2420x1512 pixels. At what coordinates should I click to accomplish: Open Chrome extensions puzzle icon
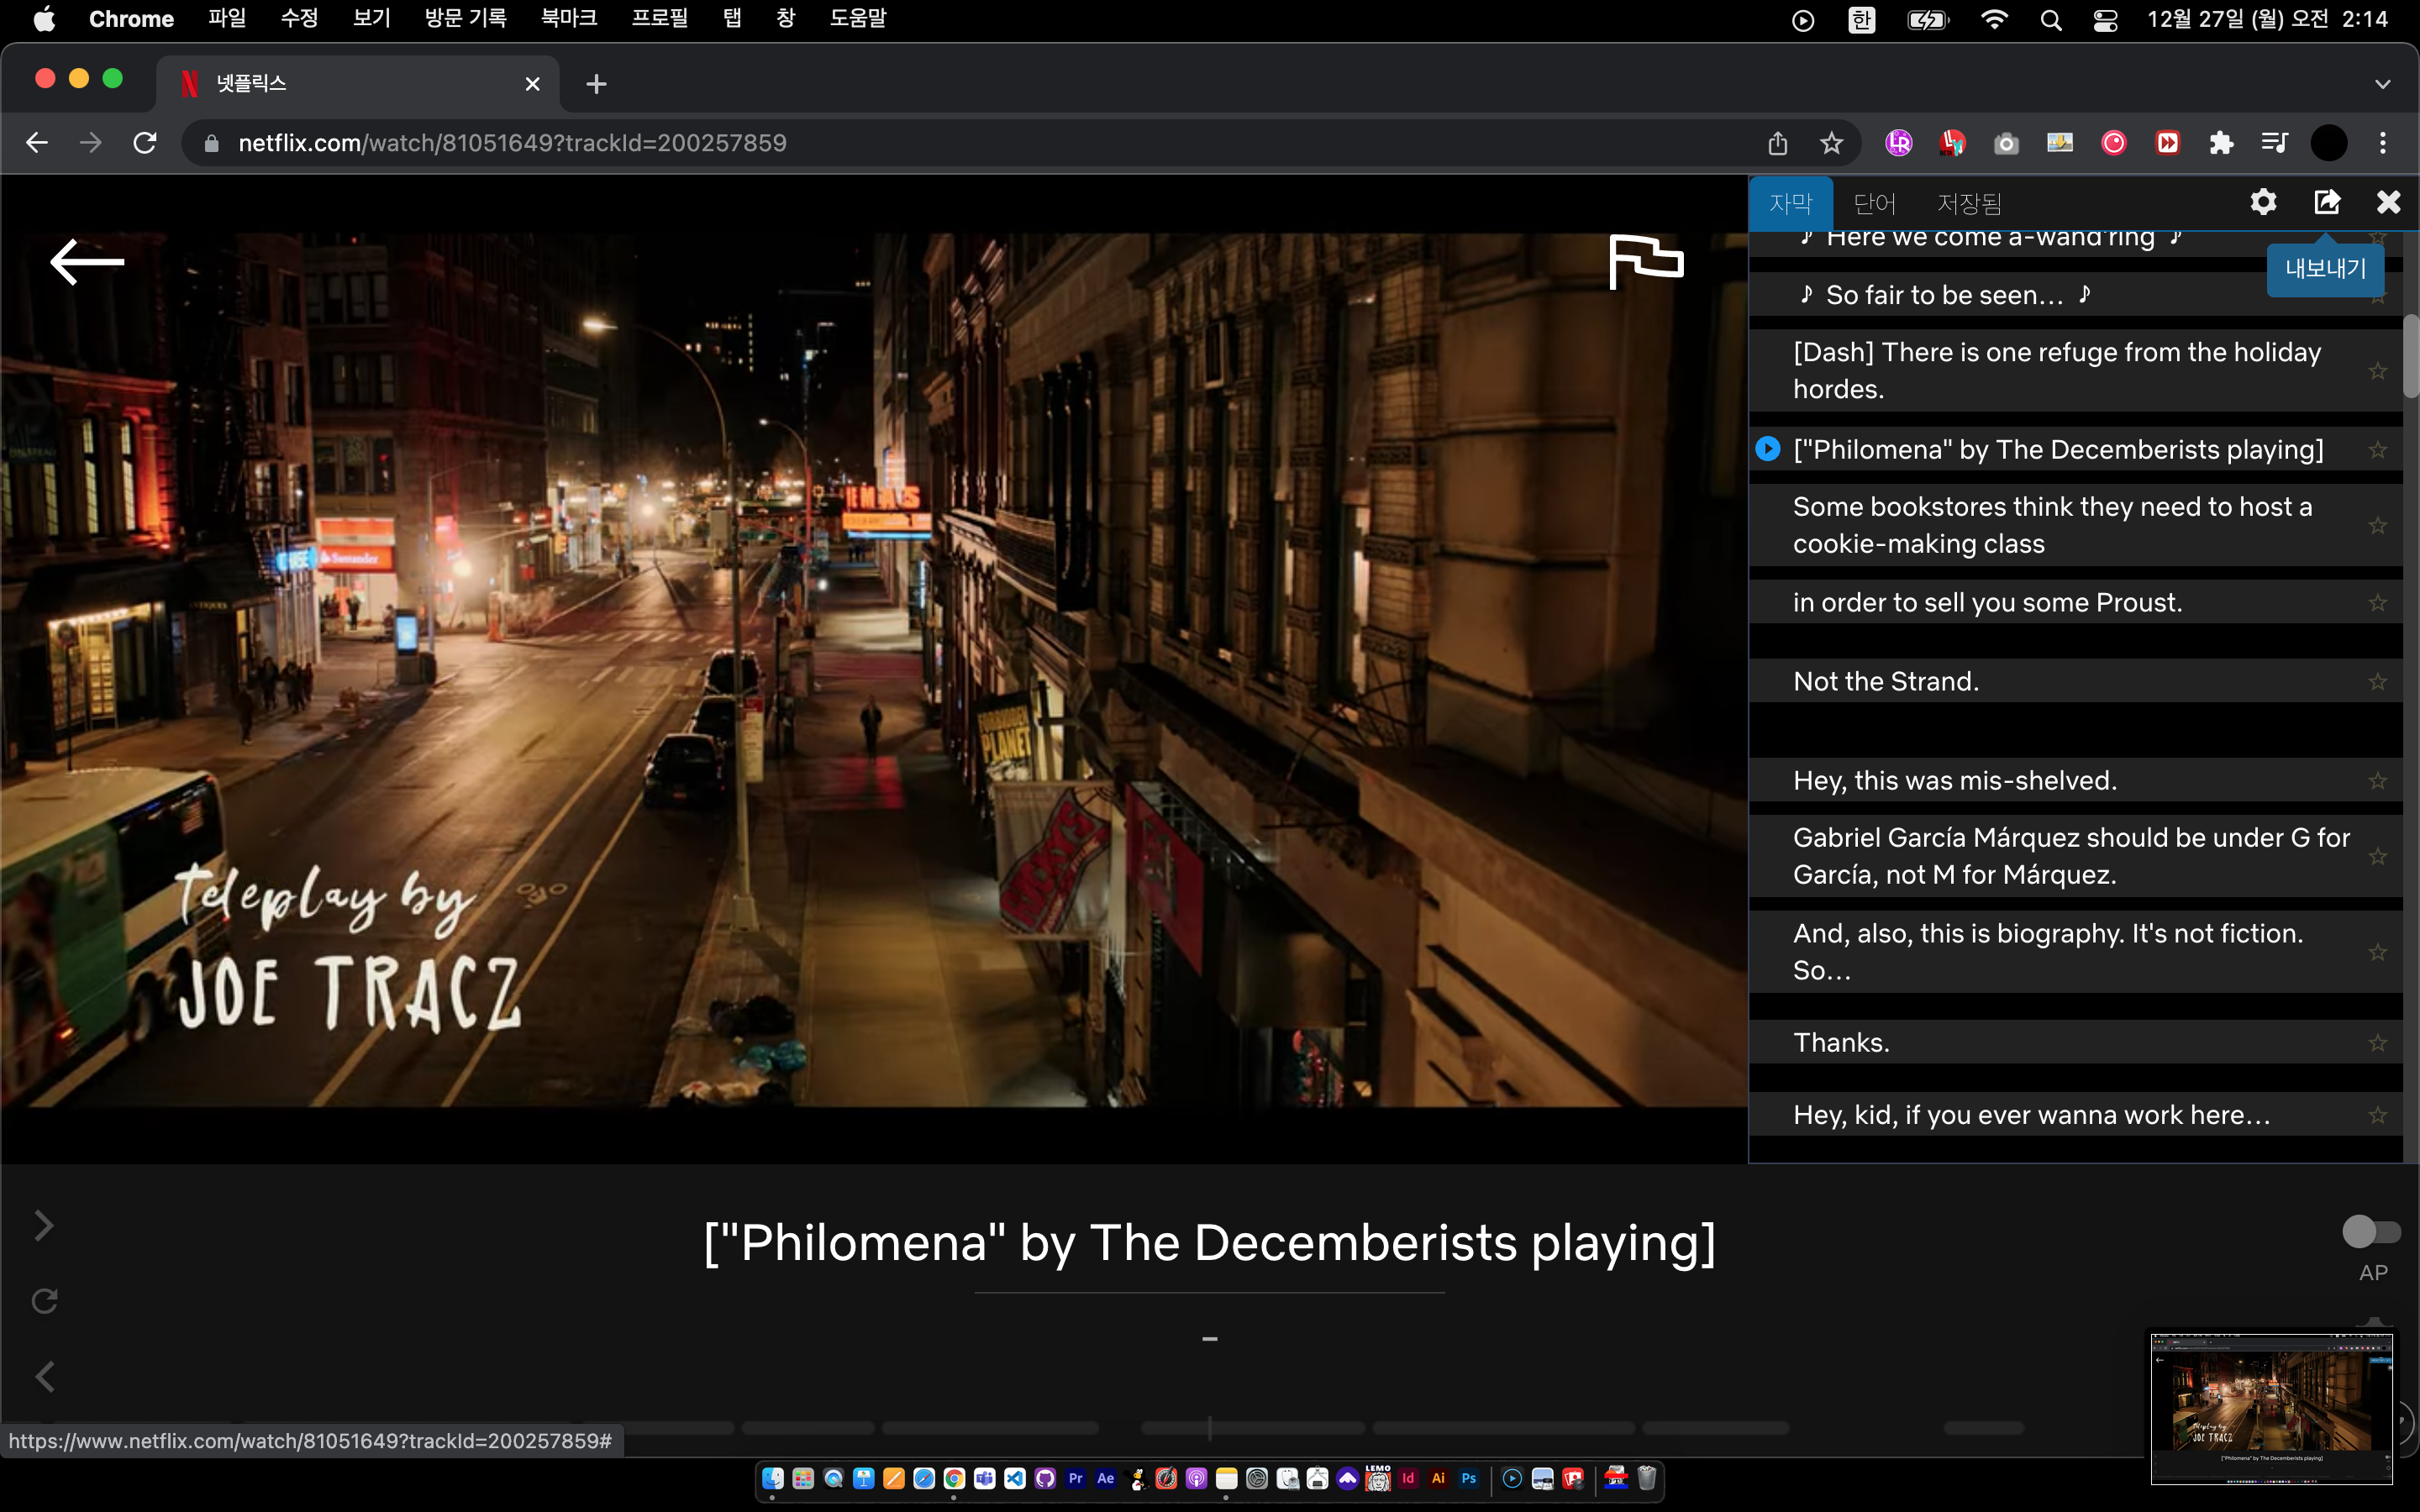tap(2221, 143)
